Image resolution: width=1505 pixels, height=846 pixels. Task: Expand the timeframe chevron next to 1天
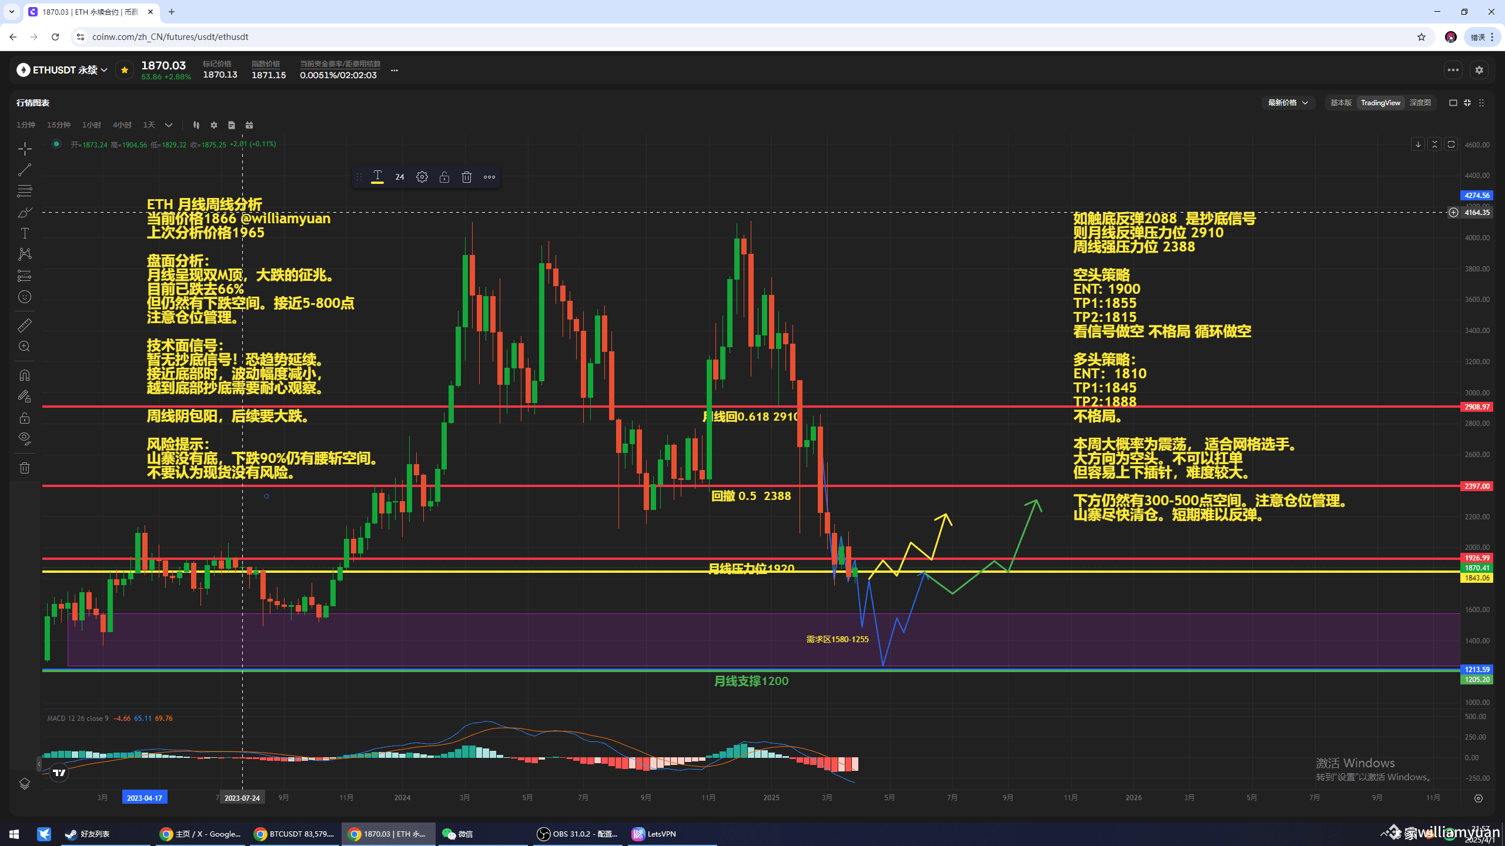[x=168, y=125]
